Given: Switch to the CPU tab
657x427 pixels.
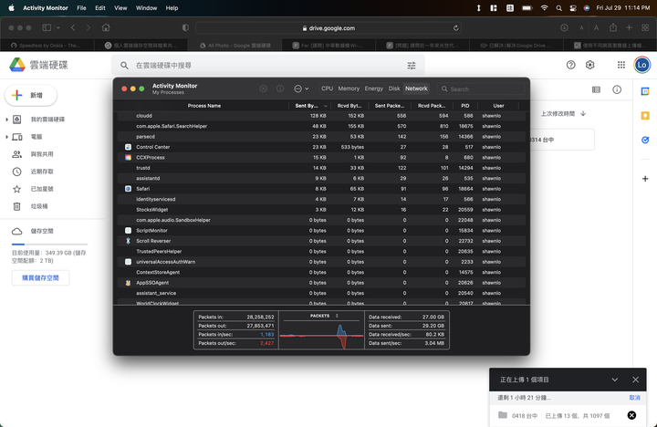Looking at the screenshot, I should pyautogui.click(x=327, y=89).
